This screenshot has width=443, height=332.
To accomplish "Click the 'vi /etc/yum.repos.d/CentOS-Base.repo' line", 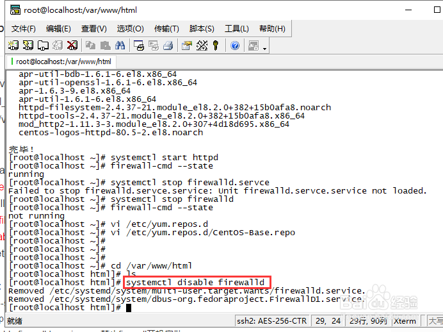I will click(x=152, y=233).
